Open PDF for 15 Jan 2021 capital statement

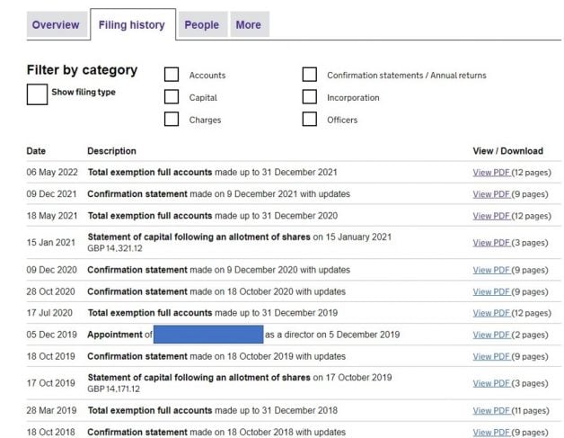tap(491, 243)
